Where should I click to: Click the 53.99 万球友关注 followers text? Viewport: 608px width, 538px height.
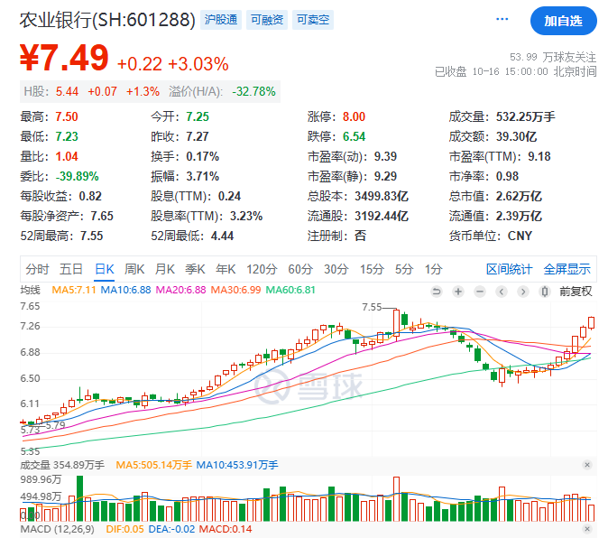(553, 58)
